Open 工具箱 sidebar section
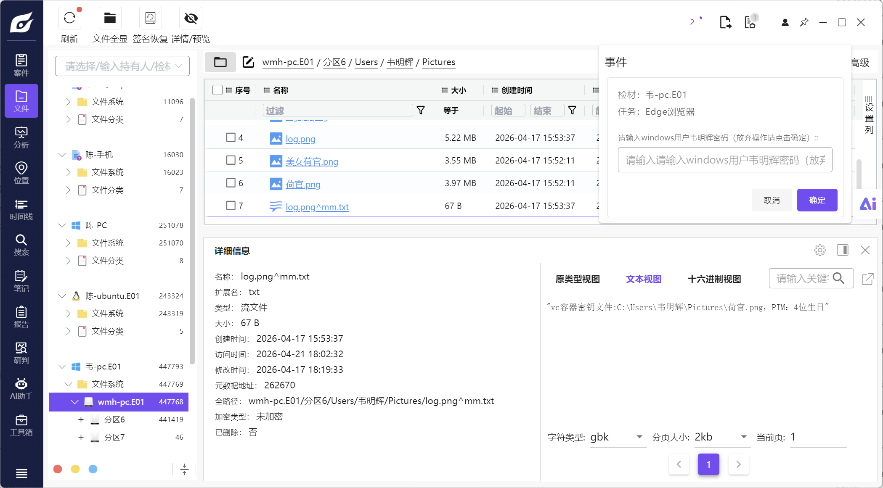This screenshot has width=883, height=488. (21, 425)
